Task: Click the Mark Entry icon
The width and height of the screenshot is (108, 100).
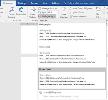Action: coord(98,9)
